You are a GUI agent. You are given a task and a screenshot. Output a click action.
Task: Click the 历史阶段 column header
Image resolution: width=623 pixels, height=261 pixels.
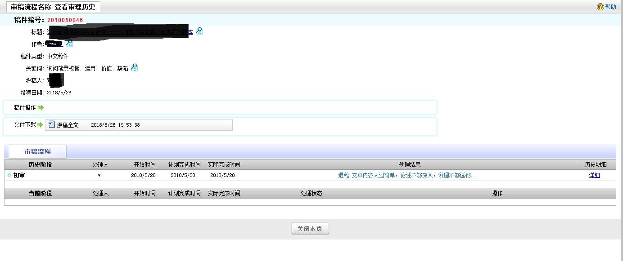tap(40, 164)
